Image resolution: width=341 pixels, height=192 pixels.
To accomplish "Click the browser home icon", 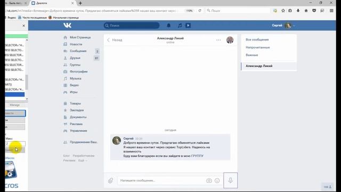I will [306, 11].
